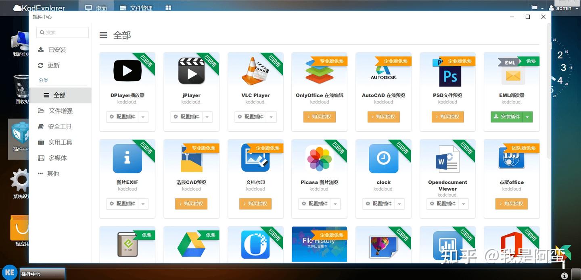Viewport: 581px width, 280px height.
Task: Open the clock plugin icon
Action: click(383, 158)
